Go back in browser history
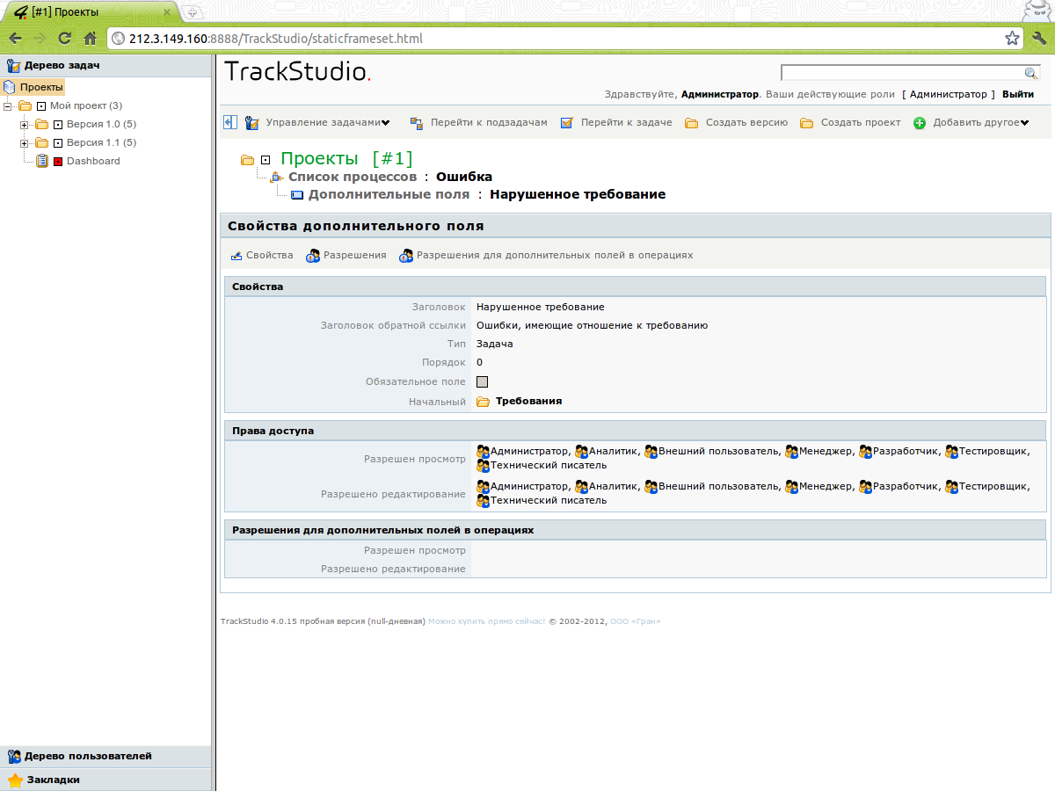Image resolution: width=1055 pixels, height=791 pixels. [x=16, y=39]
